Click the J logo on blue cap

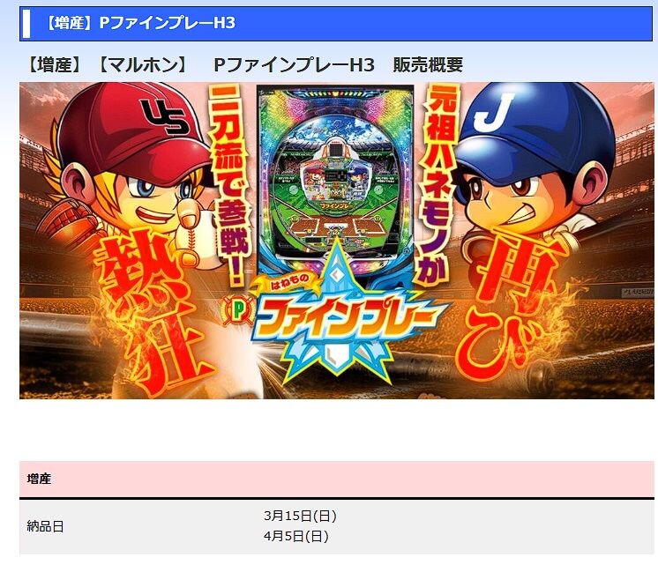click(494, 112)
